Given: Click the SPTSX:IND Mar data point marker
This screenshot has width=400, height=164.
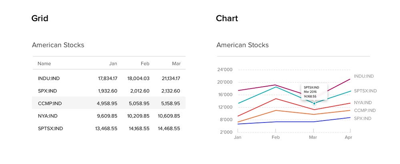Looking at the screenshot, I should coord(314,103).
